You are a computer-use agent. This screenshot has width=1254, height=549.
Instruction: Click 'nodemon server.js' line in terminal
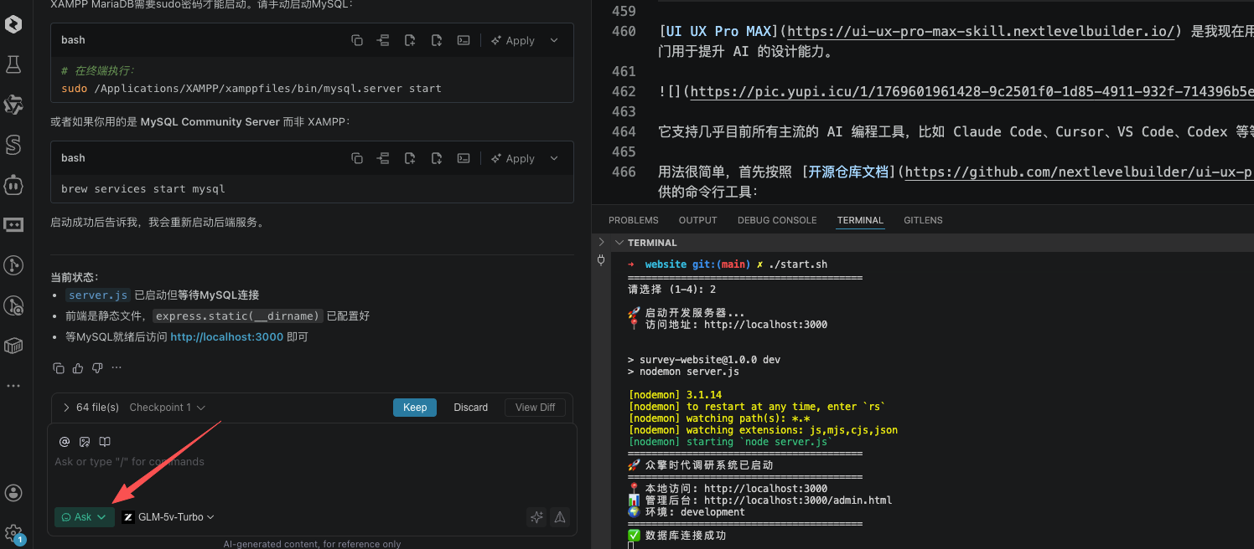[683, 372]
